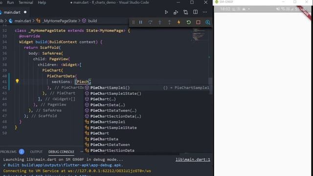
Task: Choose PieChartSample1State class suggestion
Action: pyautogui.click(x=148, y=128)
